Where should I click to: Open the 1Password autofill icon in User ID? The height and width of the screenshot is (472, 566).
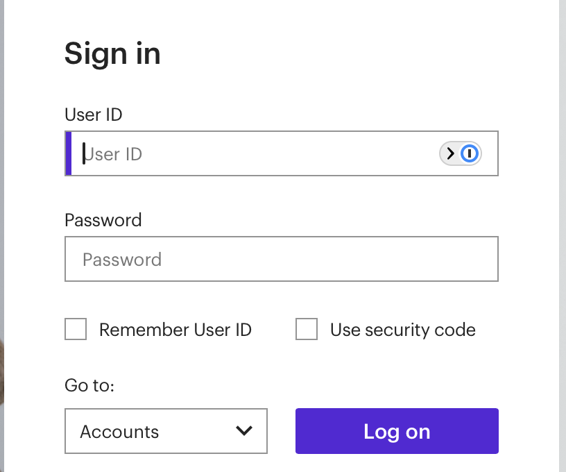470,153
